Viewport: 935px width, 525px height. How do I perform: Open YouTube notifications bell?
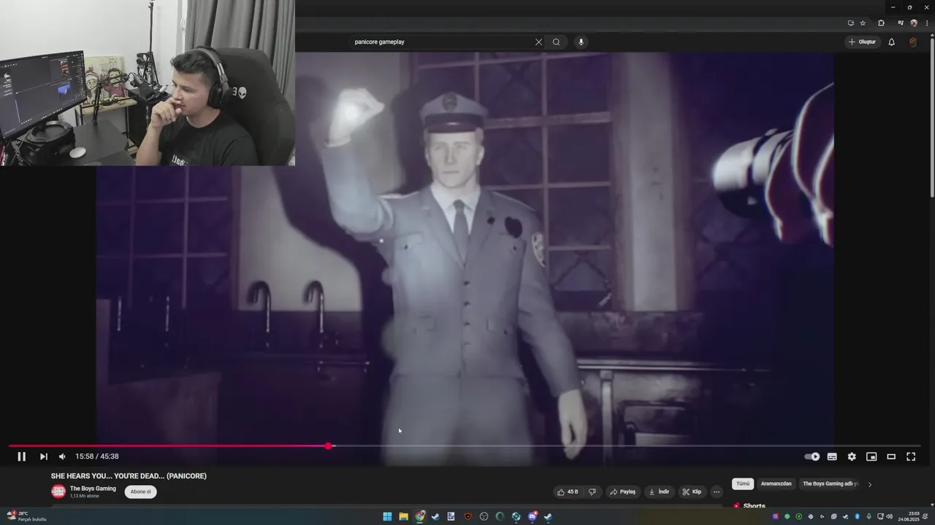coord(891,42)
